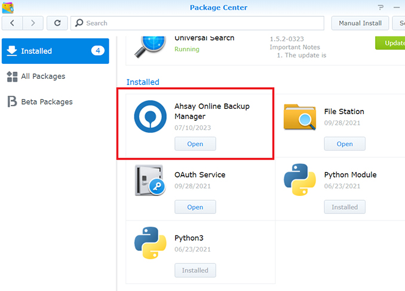Click the OAuth Service safe icon
This screenshot has width=405, height=291.
(150, 180)
